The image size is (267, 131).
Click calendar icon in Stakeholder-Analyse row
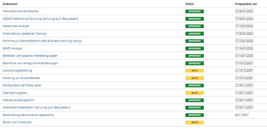click(x=237, y=26)
